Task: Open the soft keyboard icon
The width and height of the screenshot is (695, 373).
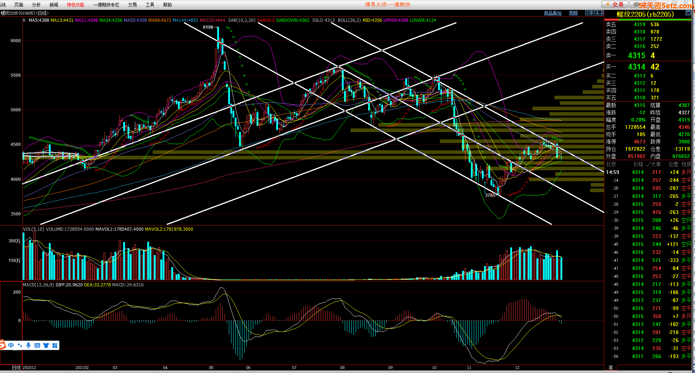Action: (x=37, y=345)
